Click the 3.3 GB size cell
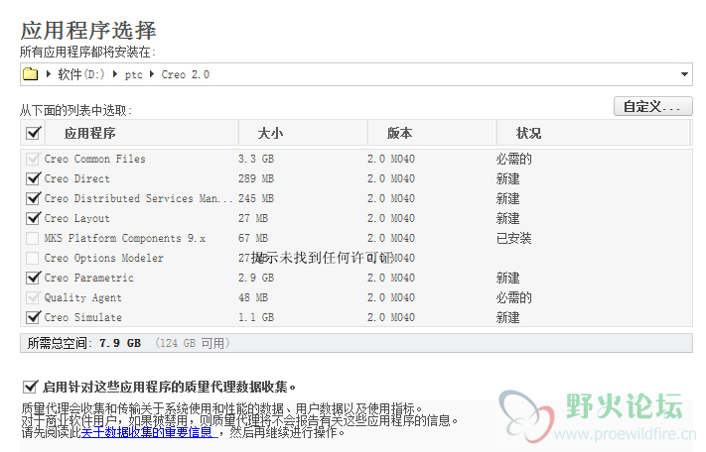This screenshot has width=706, height=452. coord(256,159)
